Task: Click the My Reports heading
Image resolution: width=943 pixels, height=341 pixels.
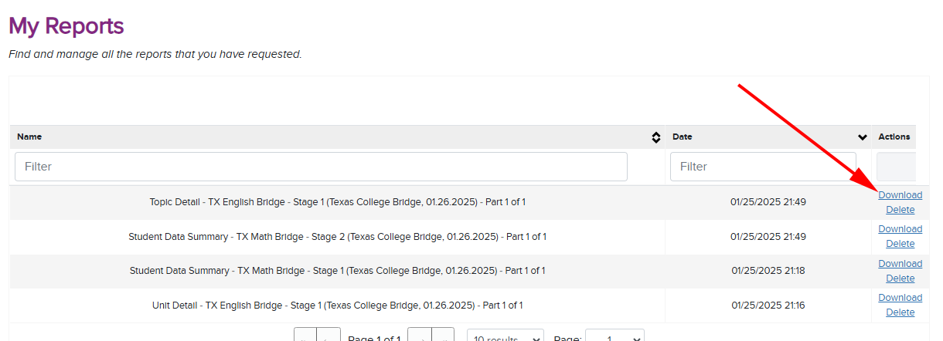Action: [66, 25]
